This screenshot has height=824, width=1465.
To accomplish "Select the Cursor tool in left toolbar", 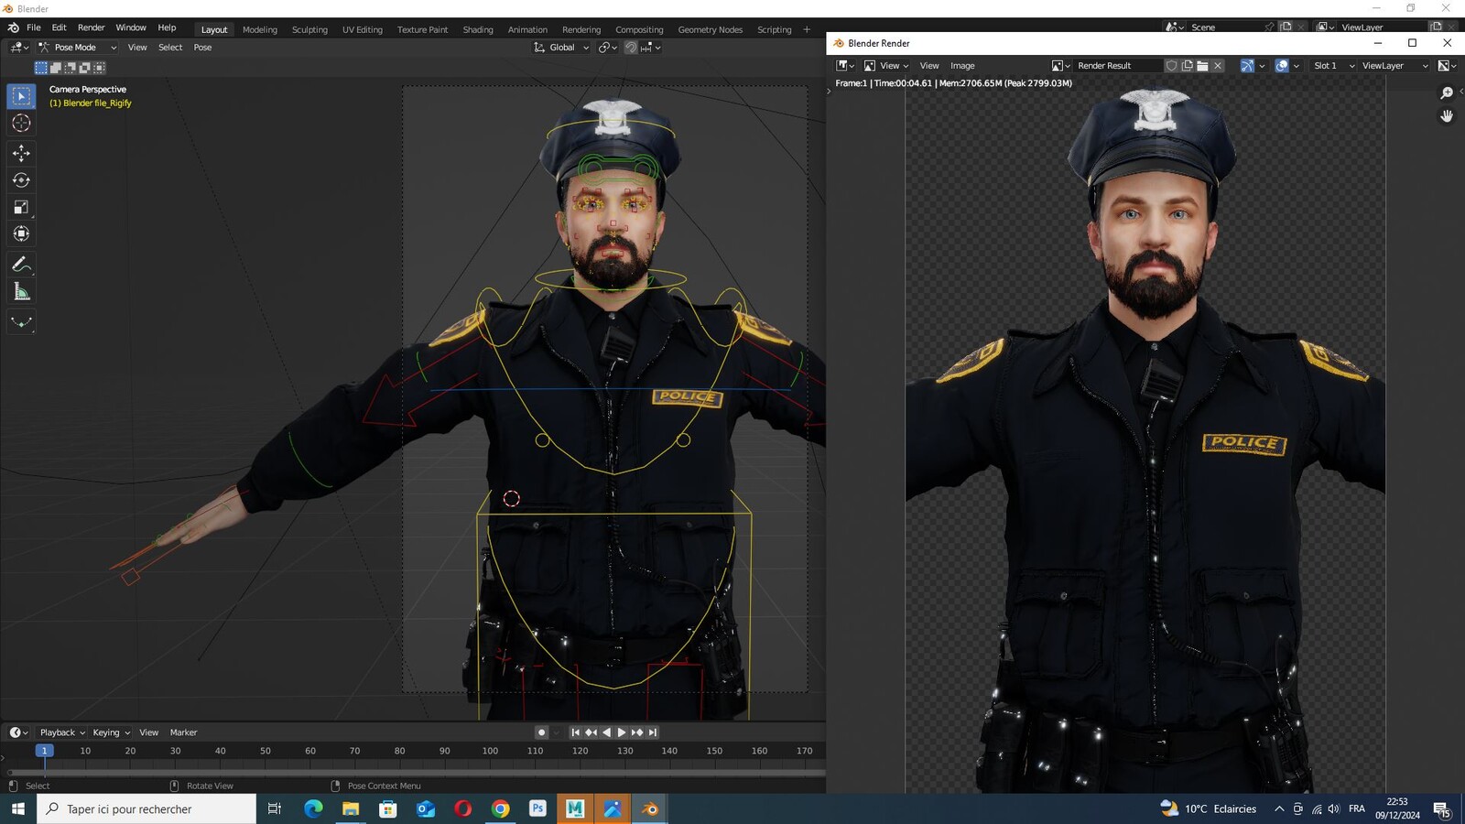I will coord(21,124).
